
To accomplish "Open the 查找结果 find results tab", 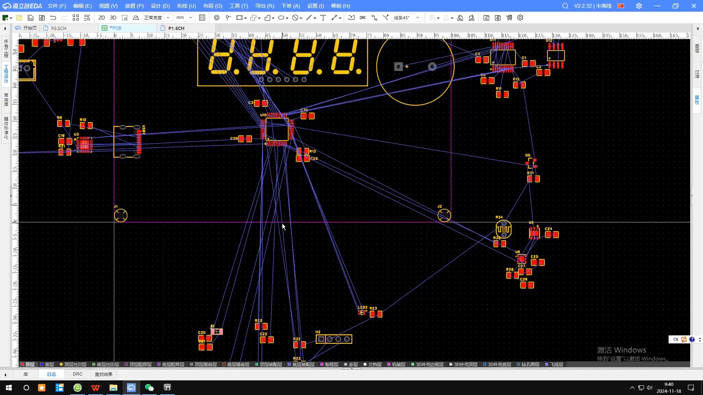I will click(x=104, y=374).
